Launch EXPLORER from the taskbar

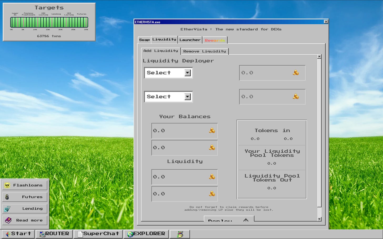point(146,234)
